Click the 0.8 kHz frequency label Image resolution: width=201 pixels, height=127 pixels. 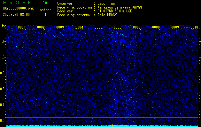[3, 89]
